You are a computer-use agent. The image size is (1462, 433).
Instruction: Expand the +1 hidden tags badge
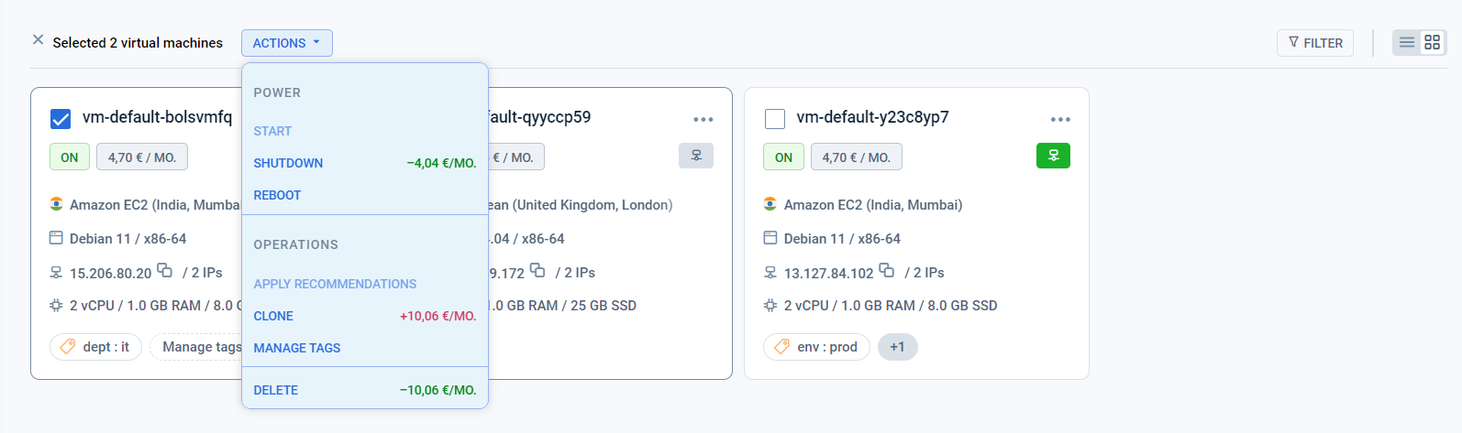pos(897,347)
